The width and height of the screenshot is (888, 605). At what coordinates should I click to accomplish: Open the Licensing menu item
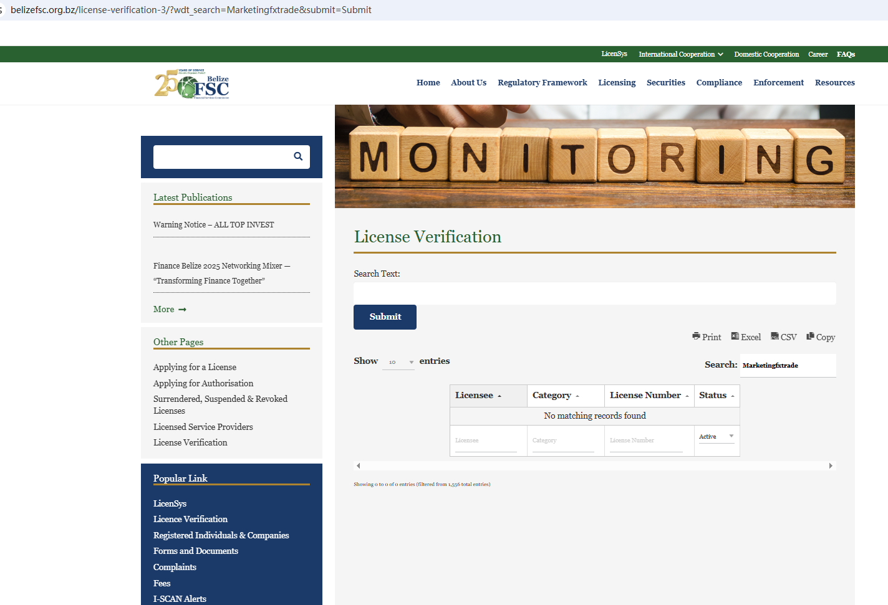tap(616, 83)
